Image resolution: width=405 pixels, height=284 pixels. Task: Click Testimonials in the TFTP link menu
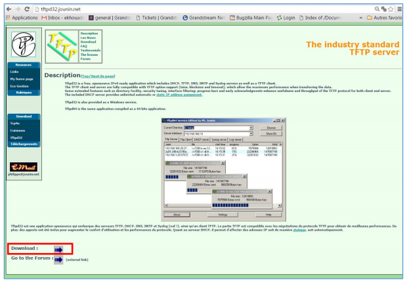(91, 51)
